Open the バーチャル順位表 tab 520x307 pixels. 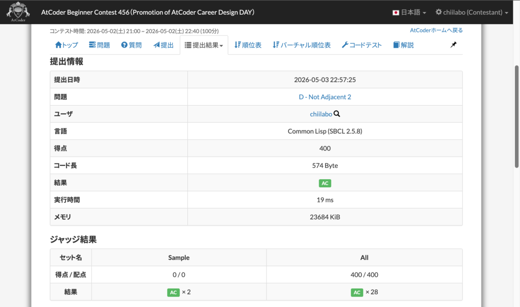coord(302,45)
